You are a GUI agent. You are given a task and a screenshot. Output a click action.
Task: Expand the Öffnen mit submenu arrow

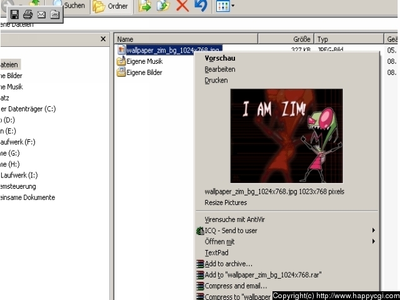pos(374,241)
